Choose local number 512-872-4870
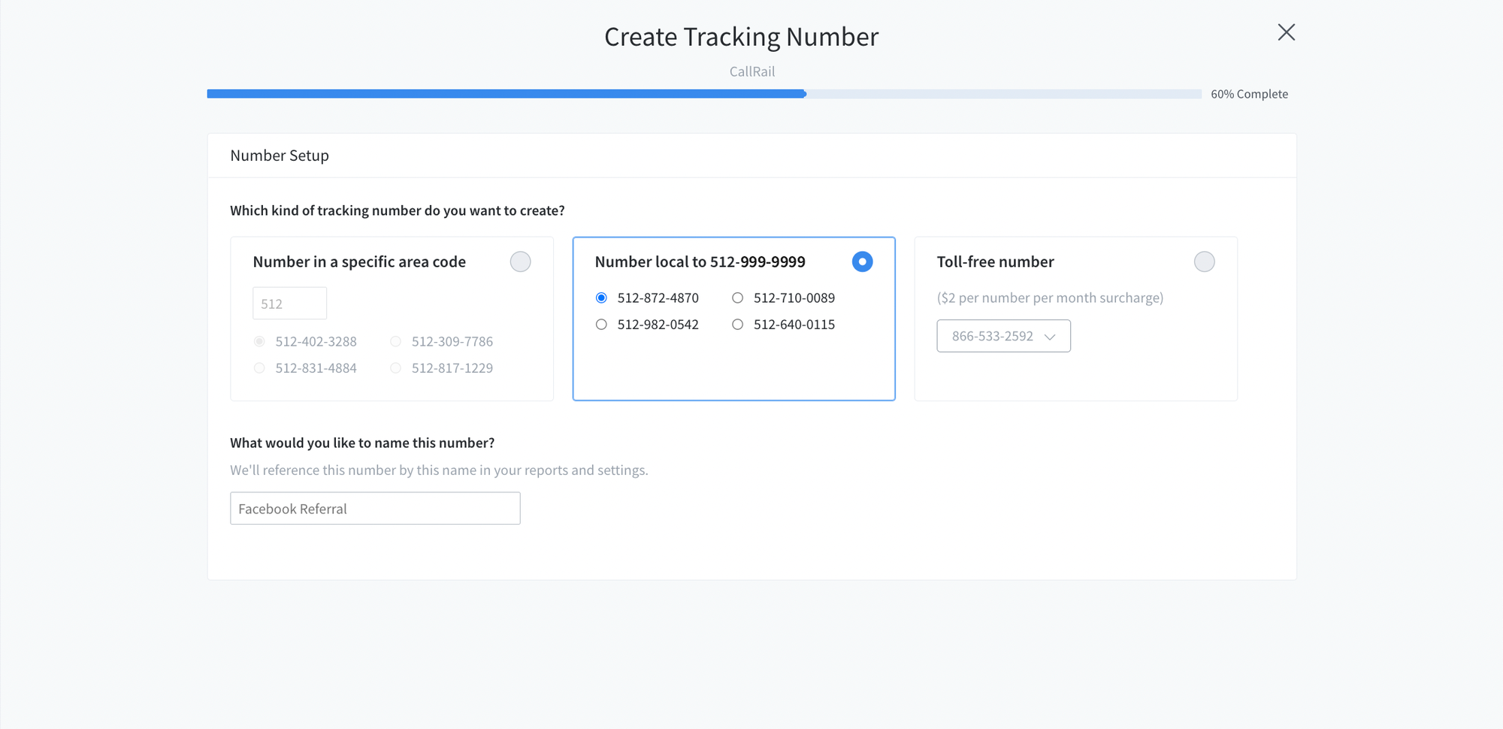The image size is (1503, 729). point(601,298)
